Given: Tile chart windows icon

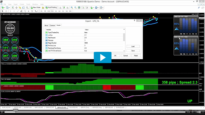Looking at the screenshot, I should point(79,8).
